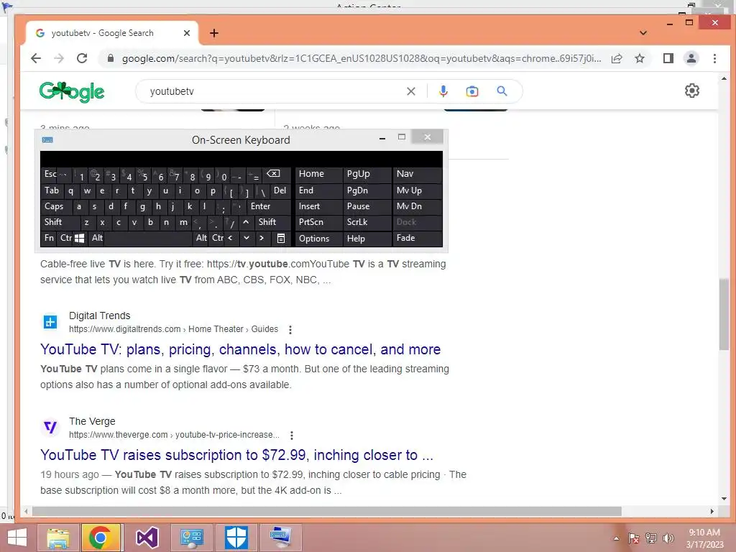Open File Explorer from the taskbar

click(x=58, y=538)
